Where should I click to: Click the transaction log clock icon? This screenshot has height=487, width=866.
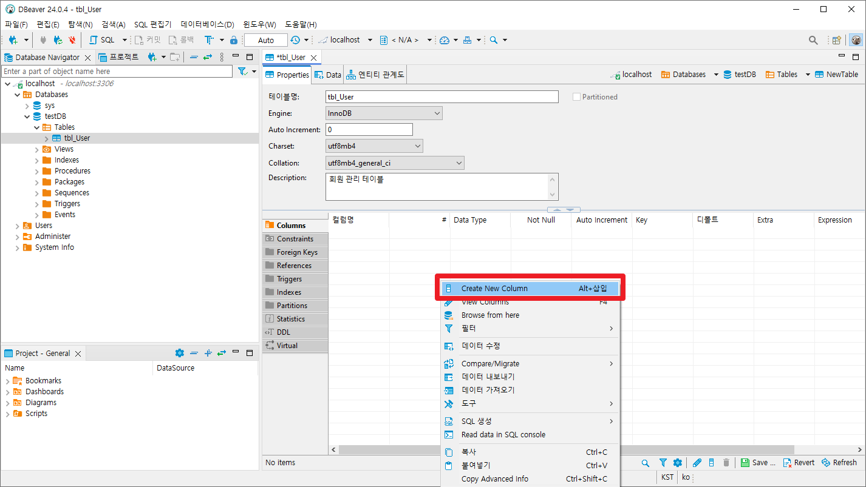(x=295, y=40)
